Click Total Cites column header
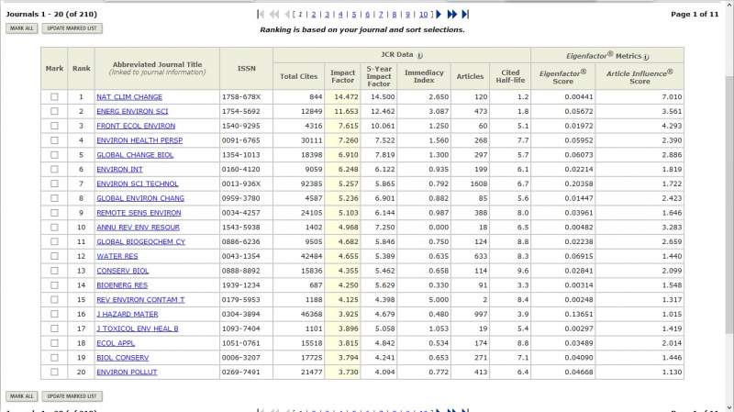This screenshot has height=412, width=734. [x=299, y=76]
